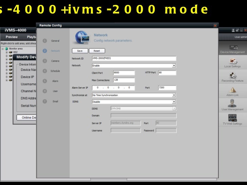Click the Reset button
Screen dimensions: 247x185
(97, 51)
